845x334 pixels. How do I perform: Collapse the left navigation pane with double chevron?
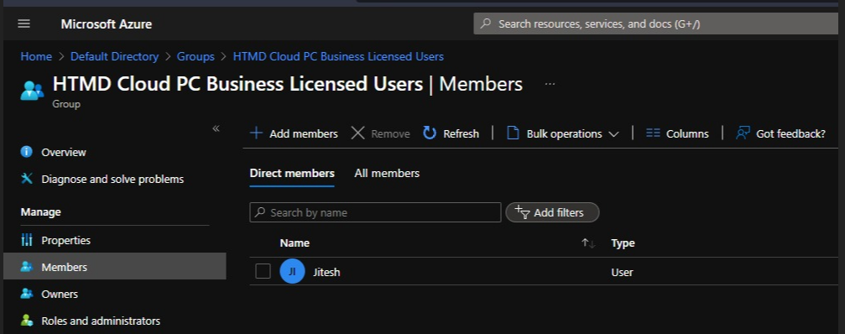click(216, 128)
